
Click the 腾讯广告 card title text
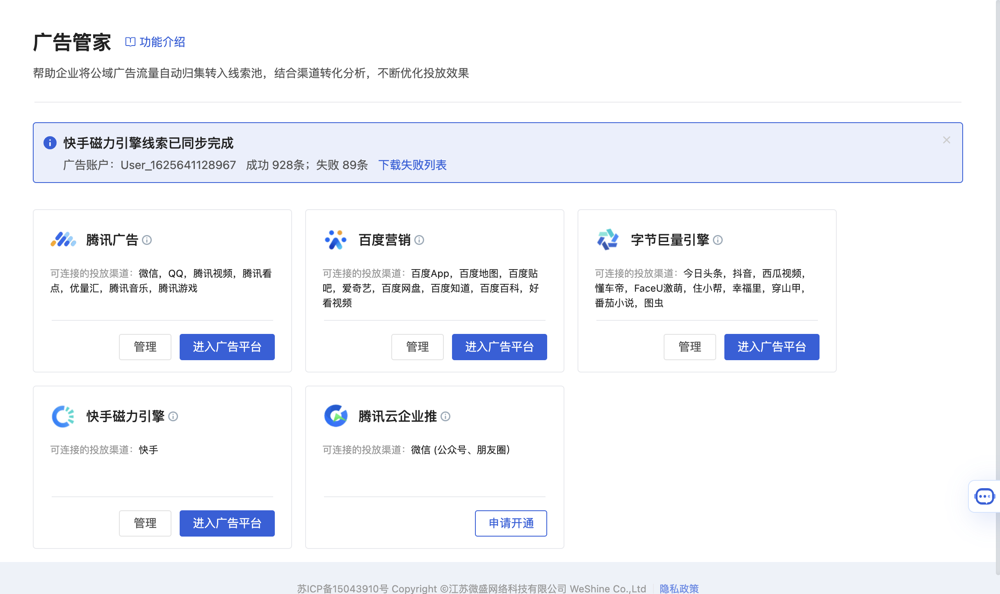(112, 240)
